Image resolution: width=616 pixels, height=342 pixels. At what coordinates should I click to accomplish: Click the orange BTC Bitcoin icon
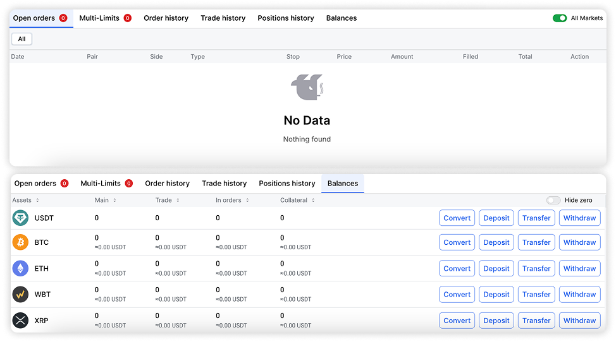tap(20, 243)
